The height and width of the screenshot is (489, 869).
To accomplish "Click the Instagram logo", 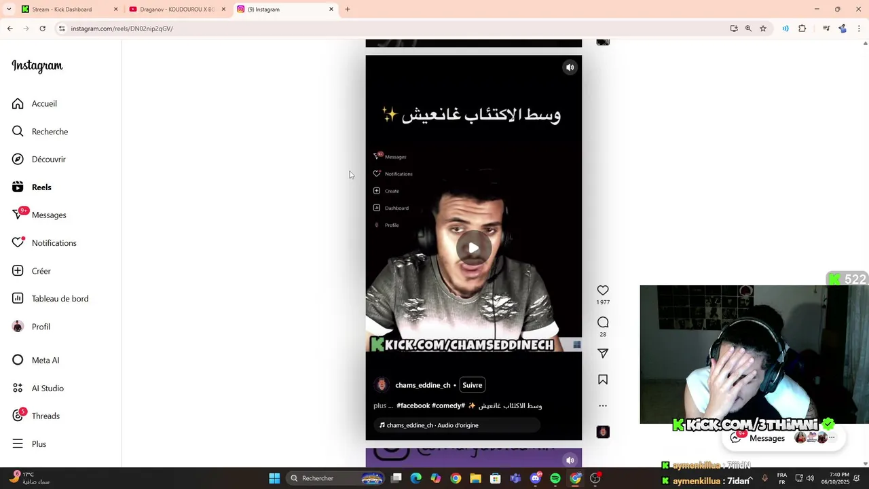I will pyautogui.click(x=37, y=66).
